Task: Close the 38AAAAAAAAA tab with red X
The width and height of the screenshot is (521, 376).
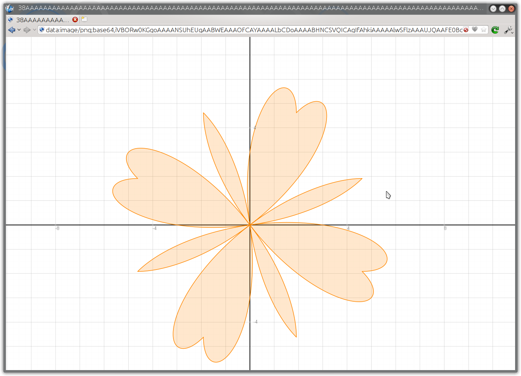Action: 75,20
